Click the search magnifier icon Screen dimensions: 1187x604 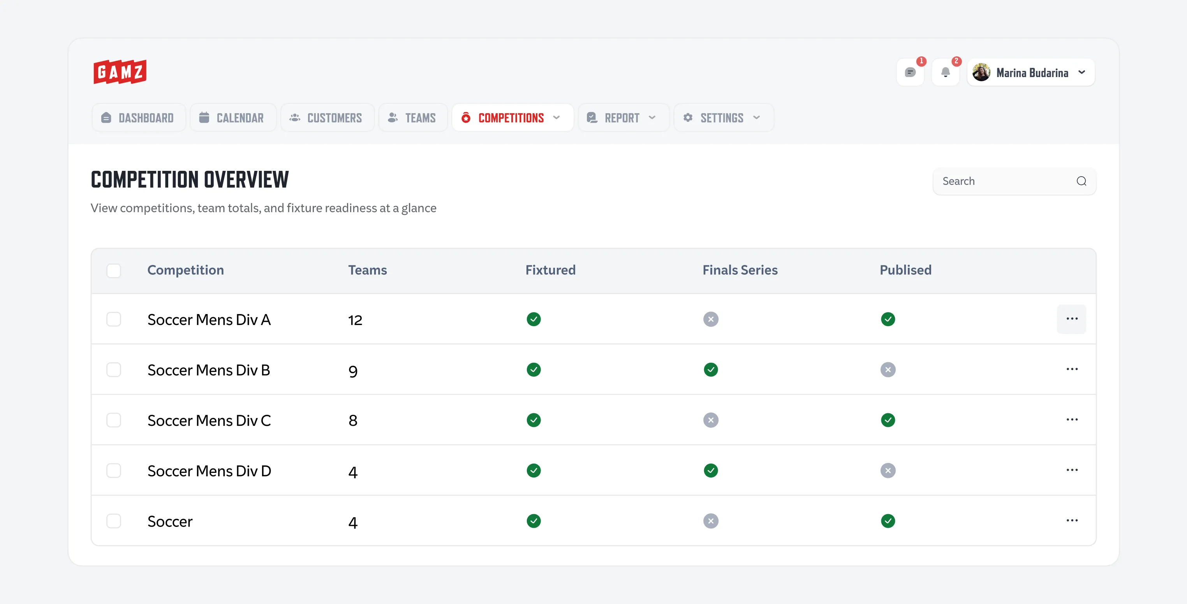tap(1081, 181)
